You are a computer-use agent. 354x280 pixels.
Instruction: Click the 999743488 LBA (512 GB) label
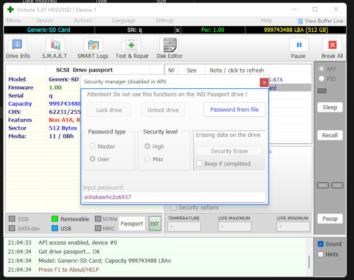point(296,30)
